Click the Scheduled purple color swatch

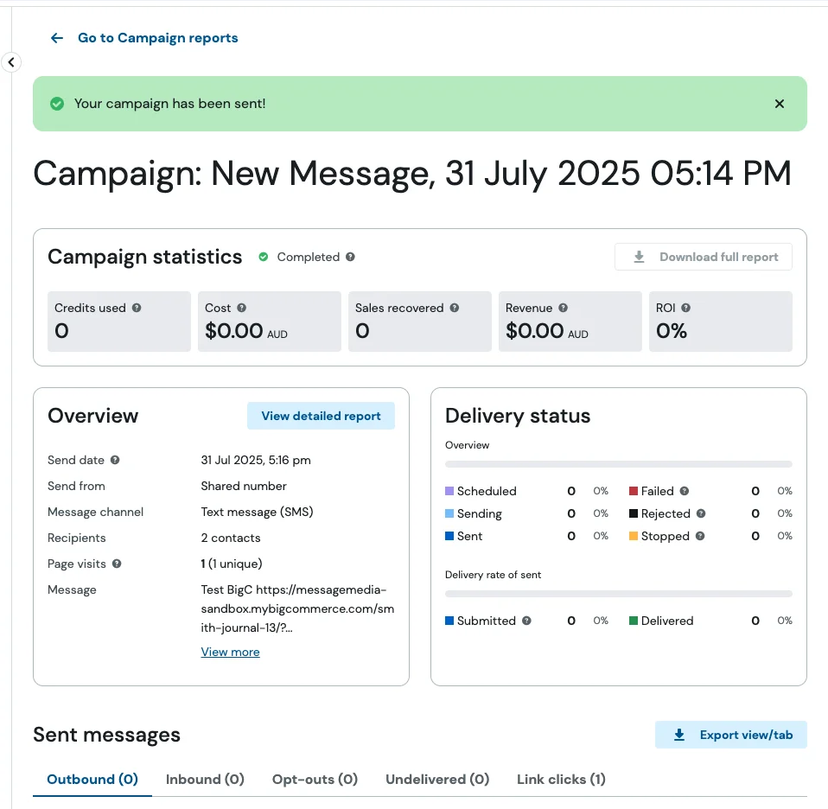tap(449, 491)
